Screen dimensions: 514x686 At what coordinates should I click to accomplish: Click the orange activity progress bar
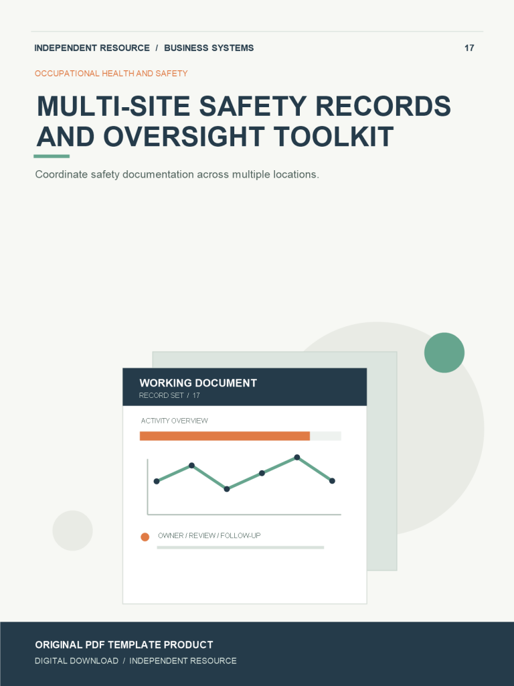pyautogui.click(x=225, y=435)
